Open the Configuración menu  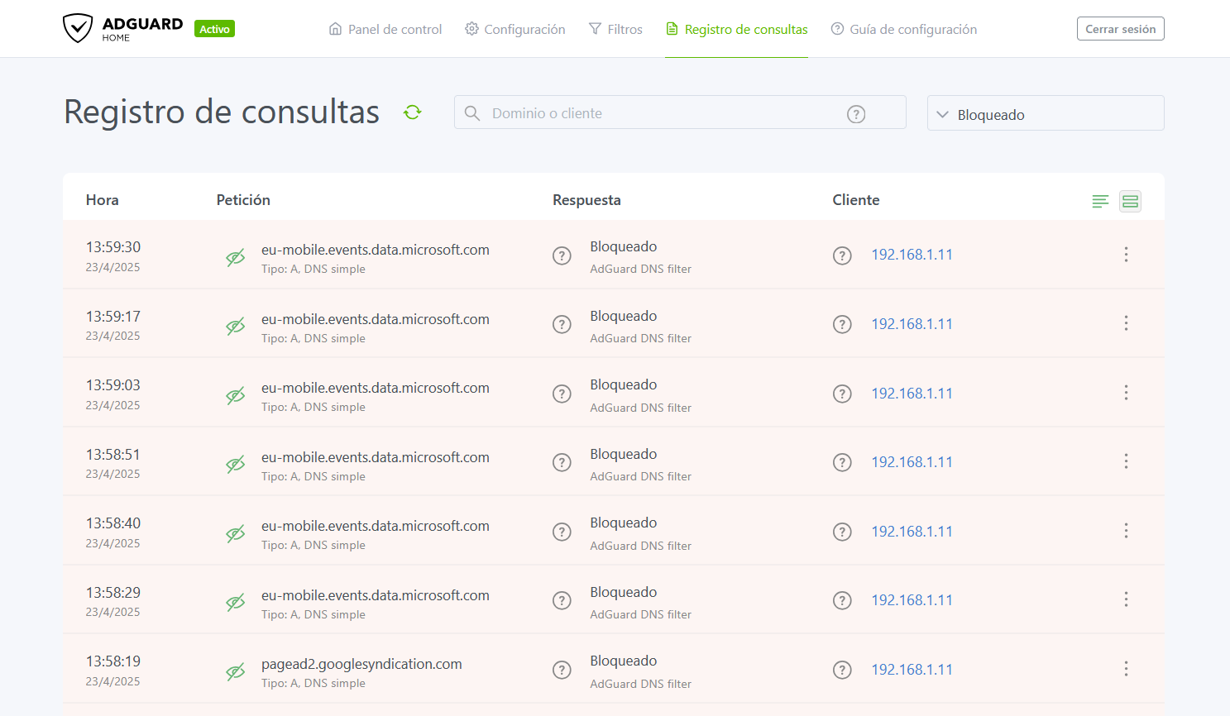[515, 29]
